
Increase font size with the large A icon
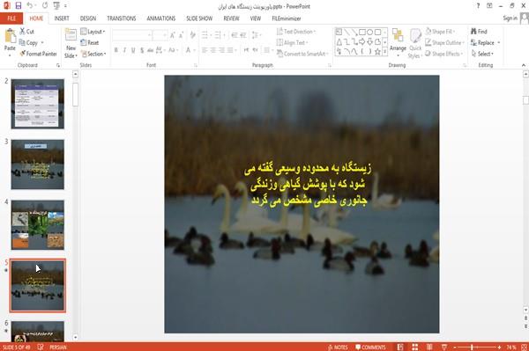pyautogui.click(x=173, y=35)
